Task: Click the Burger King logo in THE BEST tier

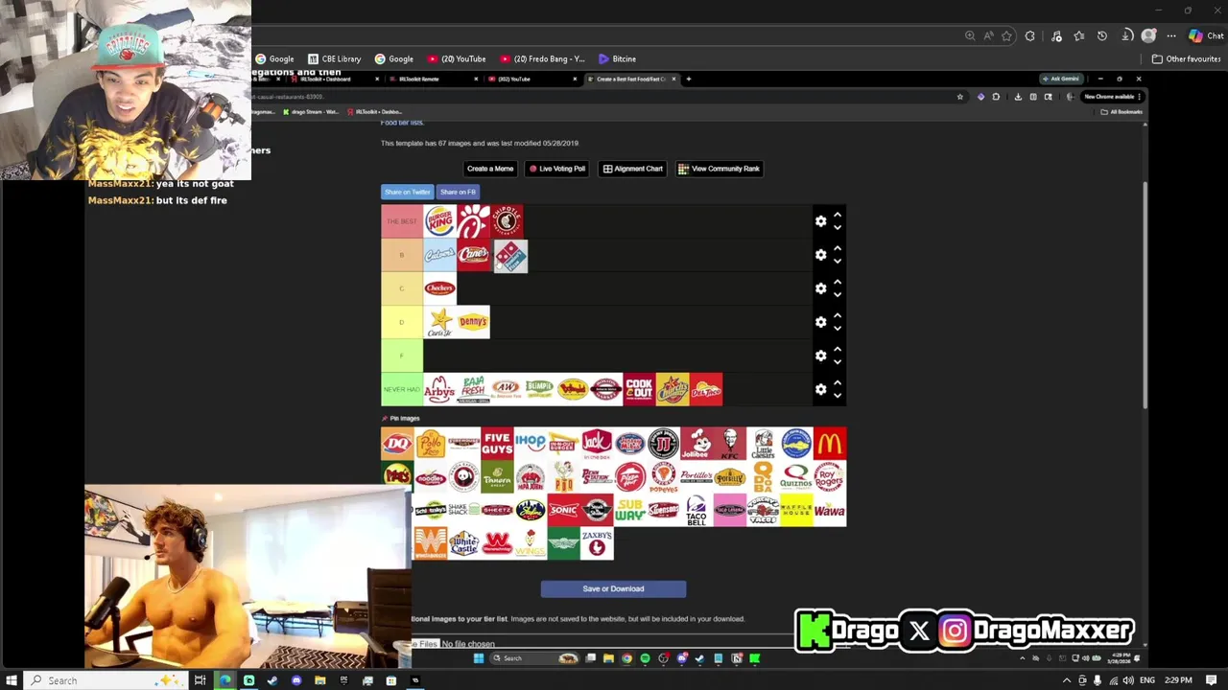Action: pyautogui.click(x=439, y=221)
